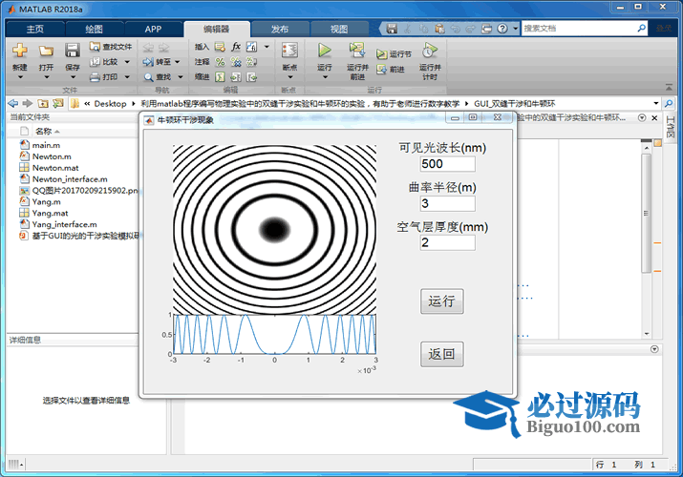Click the search document magnifier icon

641,29
